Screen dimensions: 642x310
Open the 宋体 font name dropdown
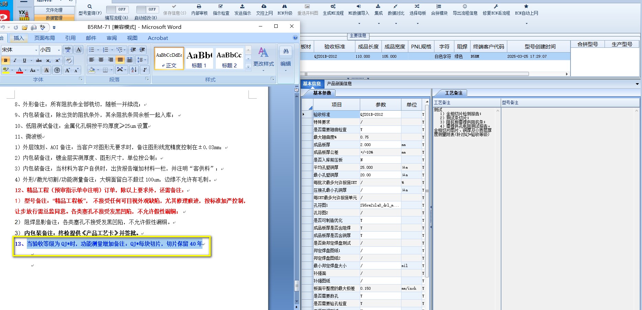click(x=36, y=50)
